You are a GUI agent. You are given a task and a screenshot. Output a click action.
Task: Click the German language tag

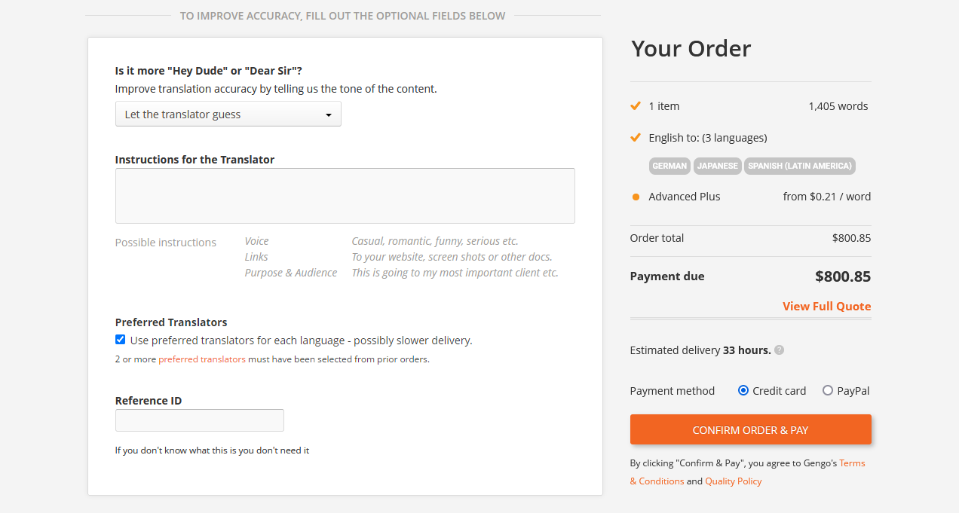(x=669, y=166)
